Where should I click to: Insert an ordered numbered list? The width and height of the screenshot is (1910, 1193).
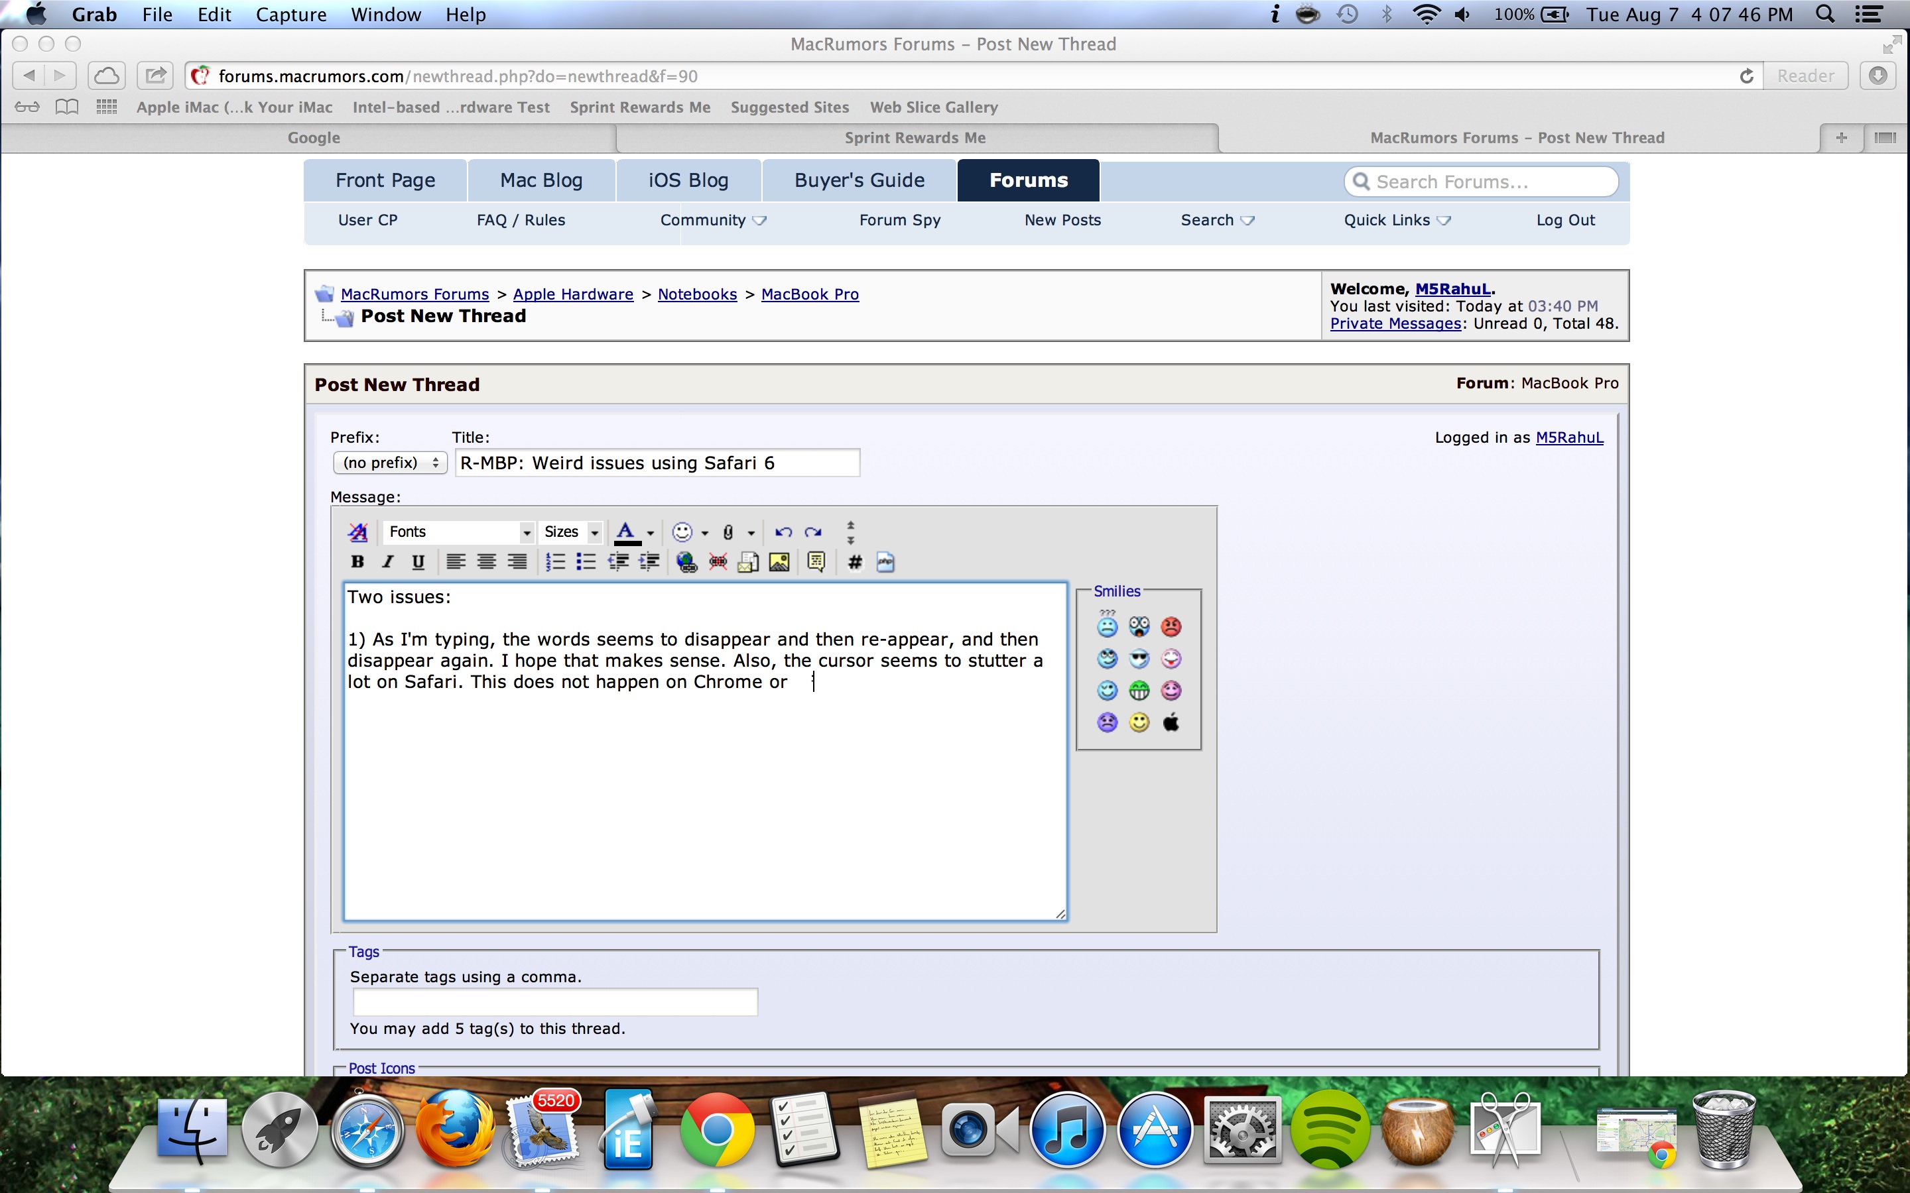pos(556,562)
